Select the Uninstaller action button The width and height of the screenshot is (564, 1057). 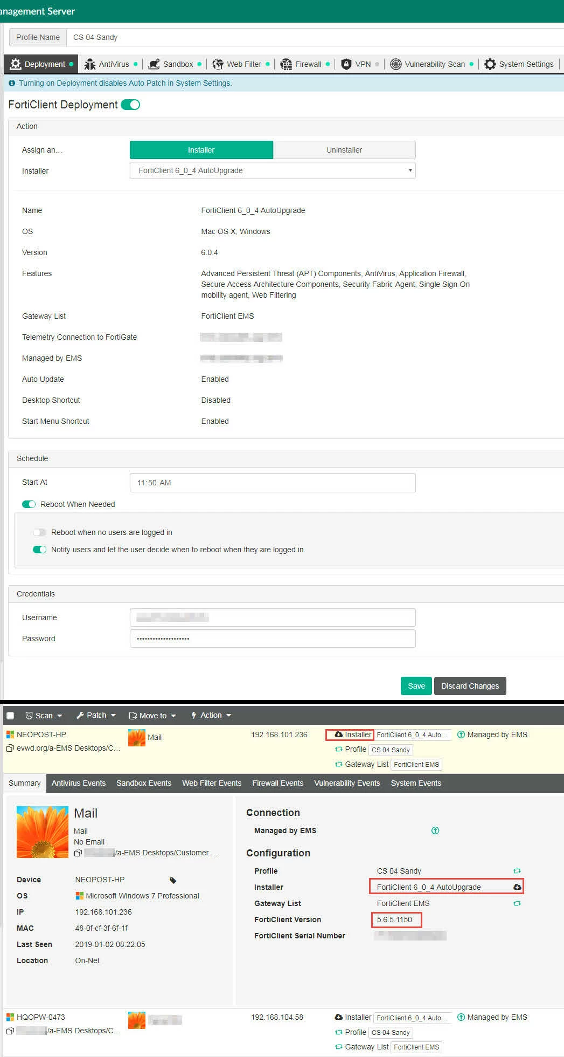[344, 150]
